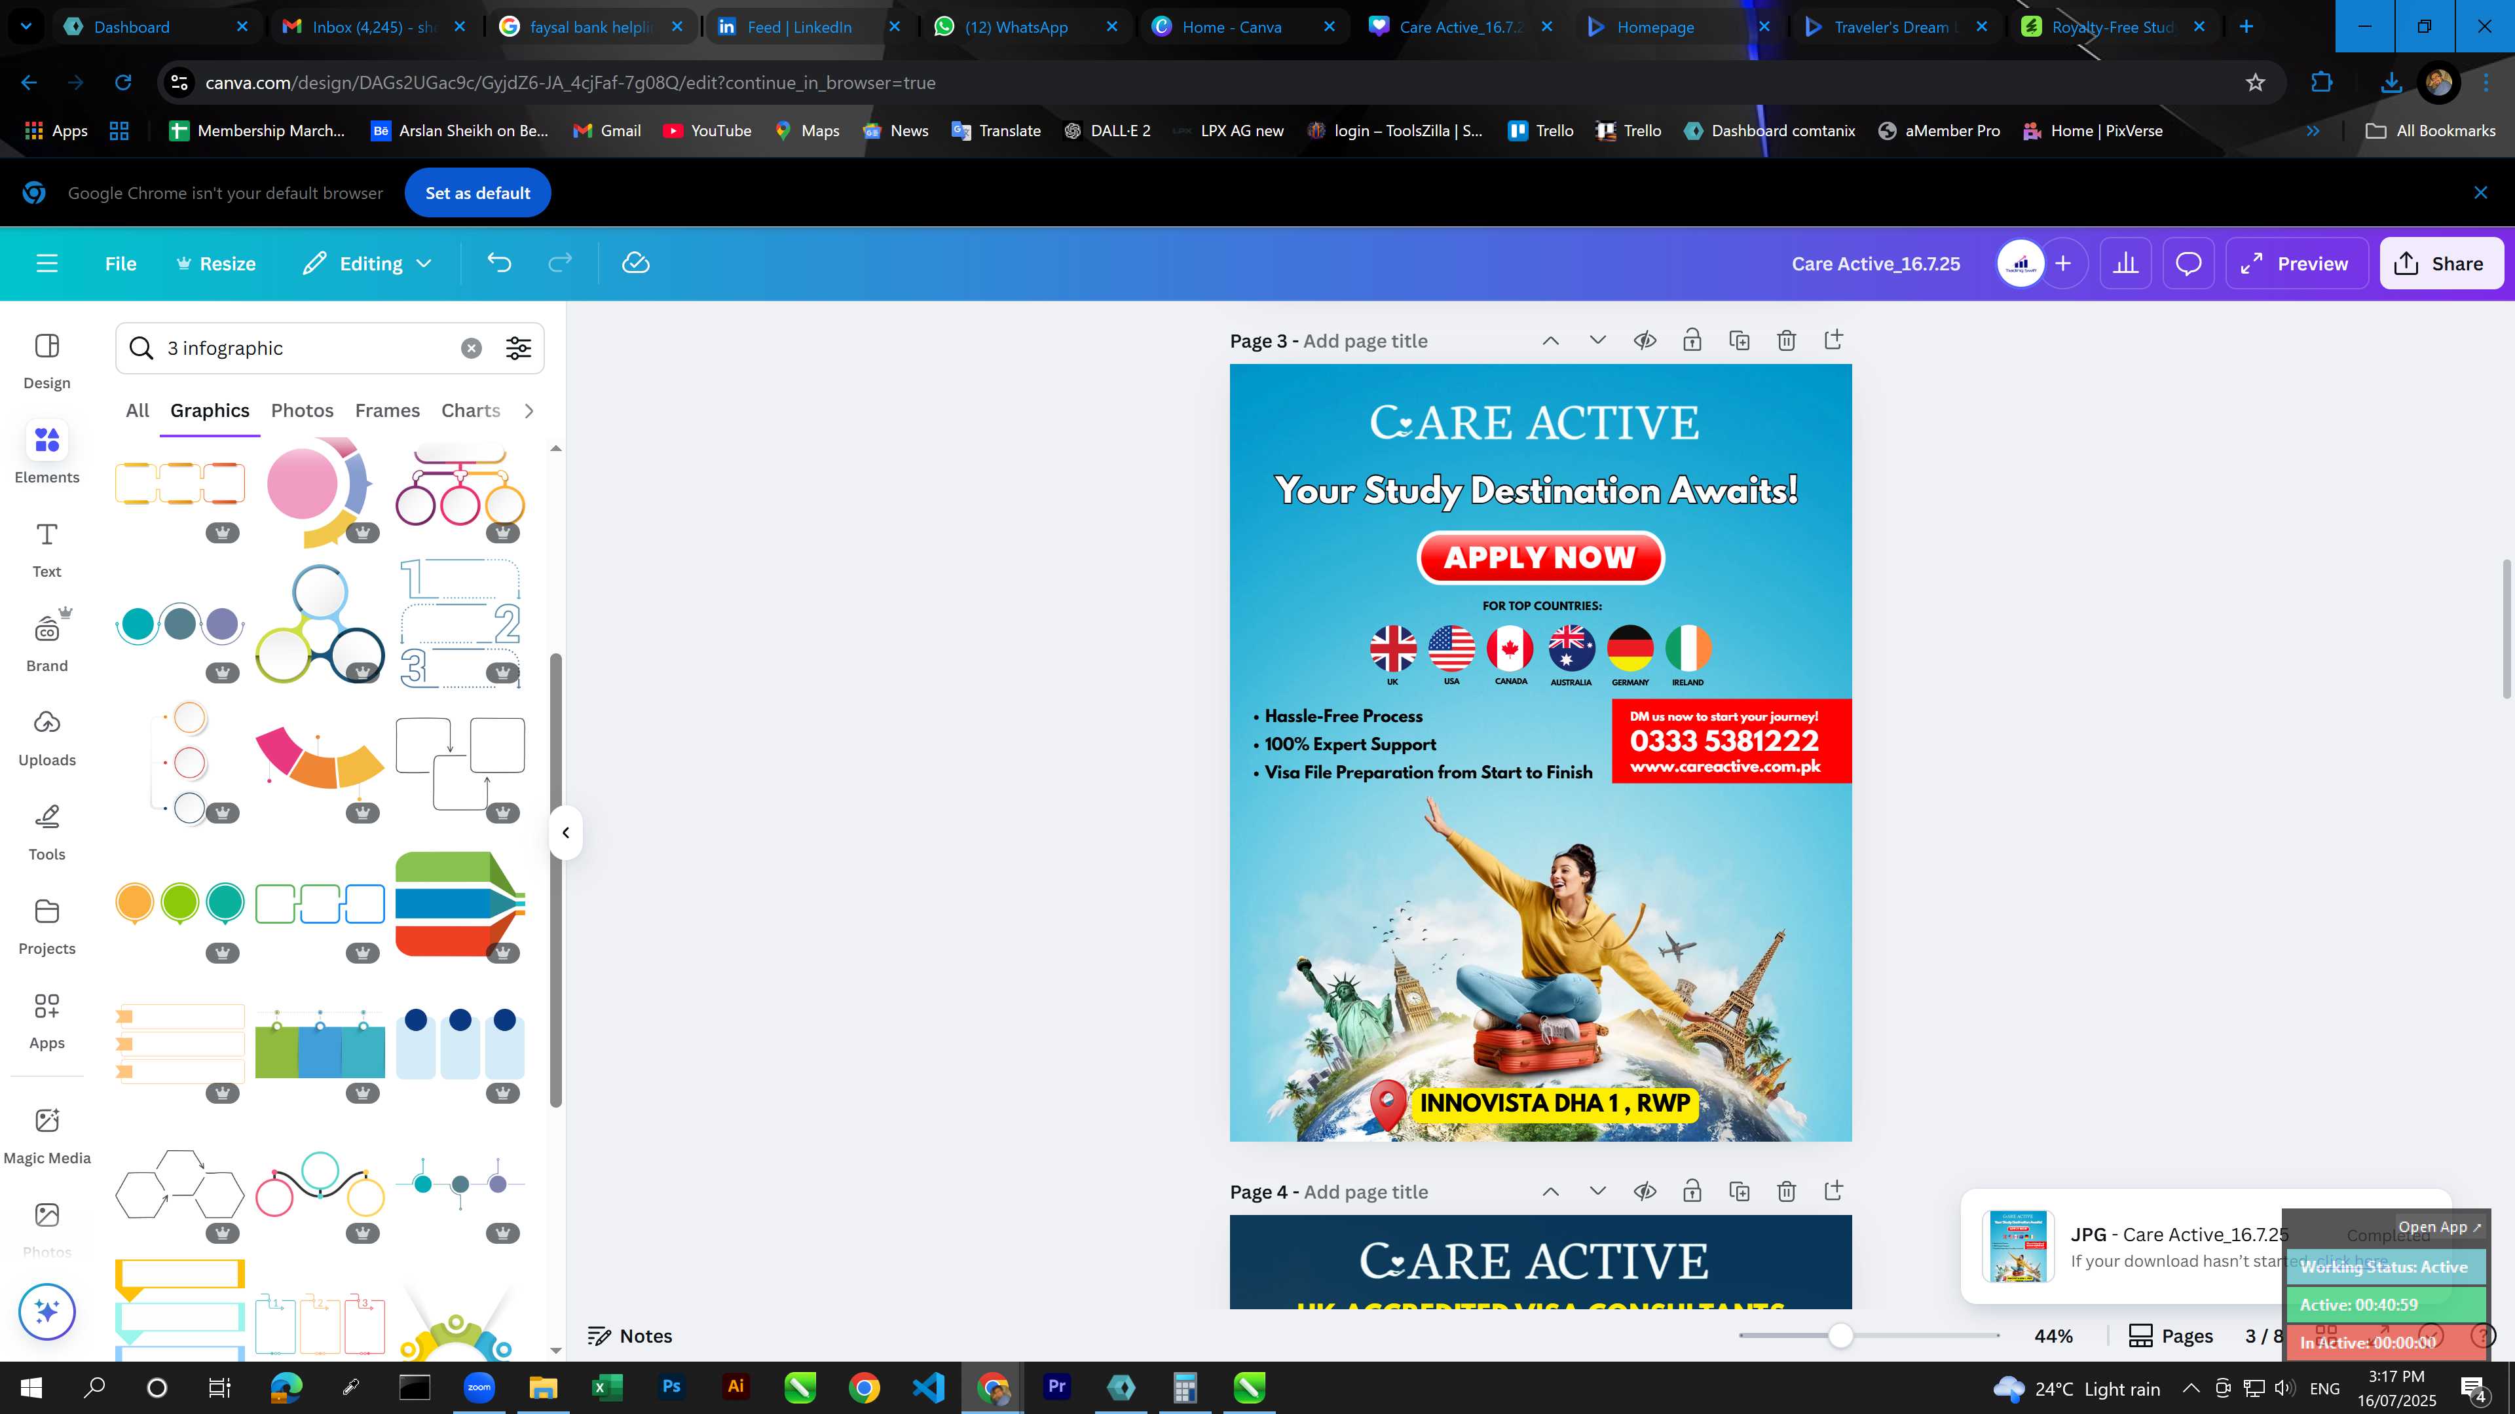
Task: Add a collaborator with plus icon
Action: 2063,263
